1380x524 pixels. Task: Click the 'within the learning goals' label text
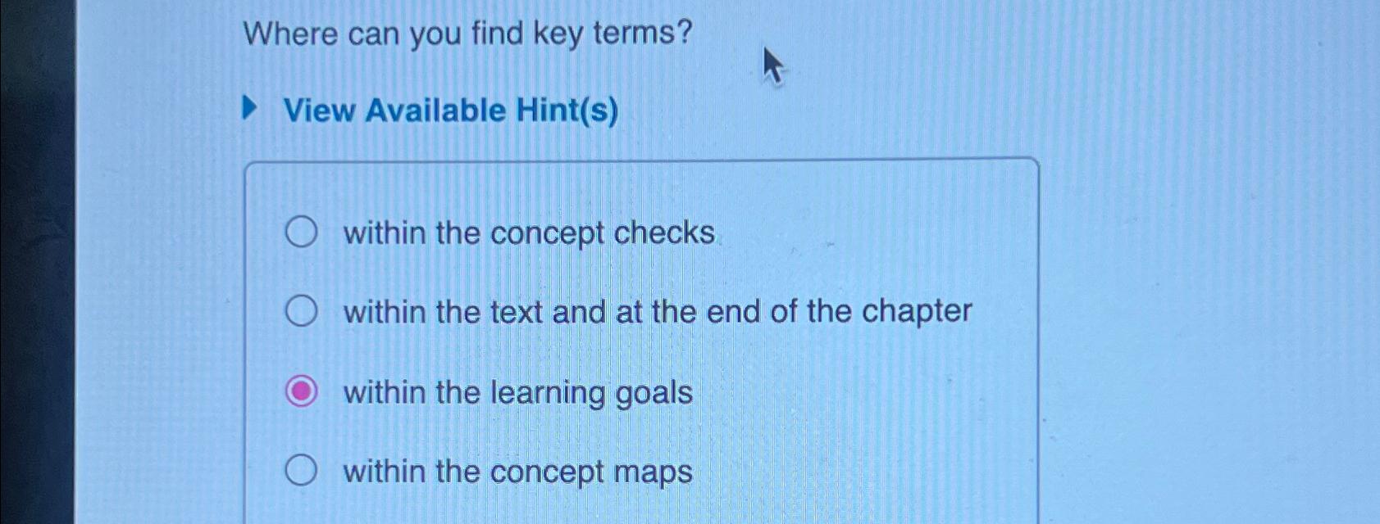pos(517,393)
